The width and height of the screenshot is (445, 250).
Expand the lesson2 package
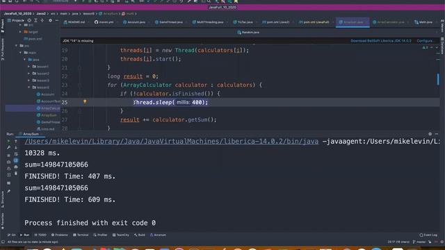pos(29,74)
